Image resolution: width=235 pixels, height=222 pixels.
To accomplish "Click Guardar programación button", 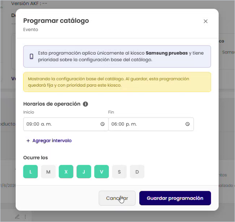I will [x=175, y=198].
